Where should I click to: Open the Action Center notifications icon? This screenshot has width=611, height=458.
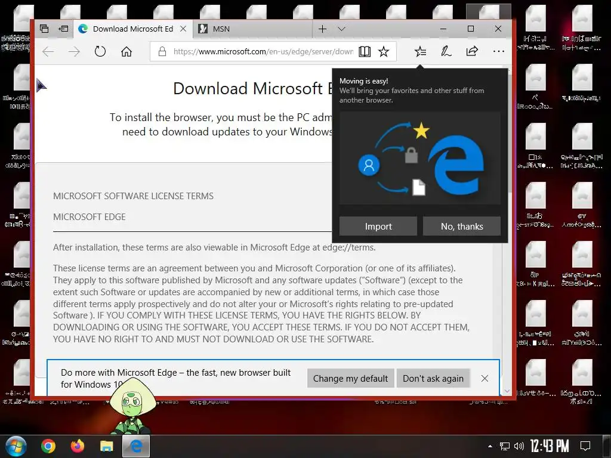pyautogui.click(x=585, y=446)
